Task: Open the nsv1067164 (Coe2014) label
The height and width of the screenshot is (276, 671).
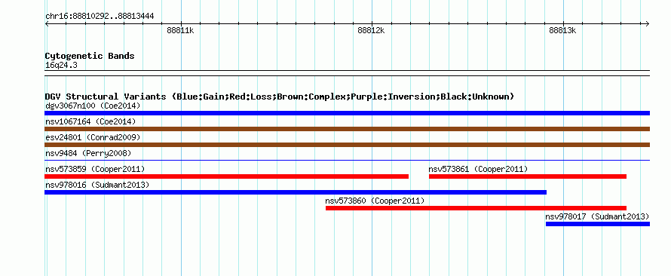Action: click(x=90, y=121)
